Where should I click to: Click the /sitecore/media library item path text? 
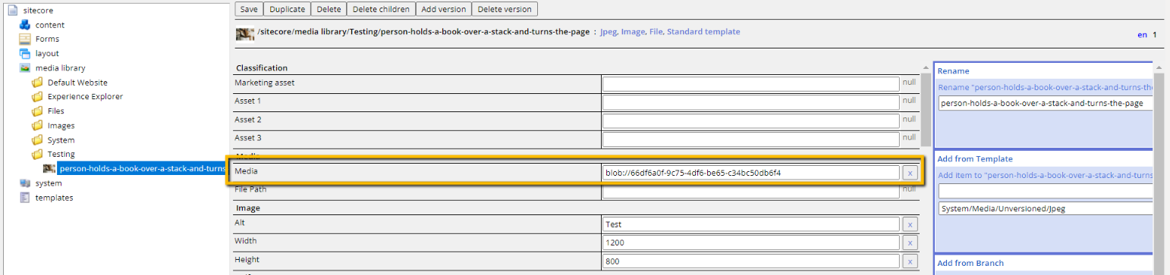423,33
